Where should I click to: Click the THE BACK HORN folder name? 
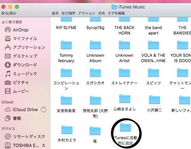click(124, 30)
